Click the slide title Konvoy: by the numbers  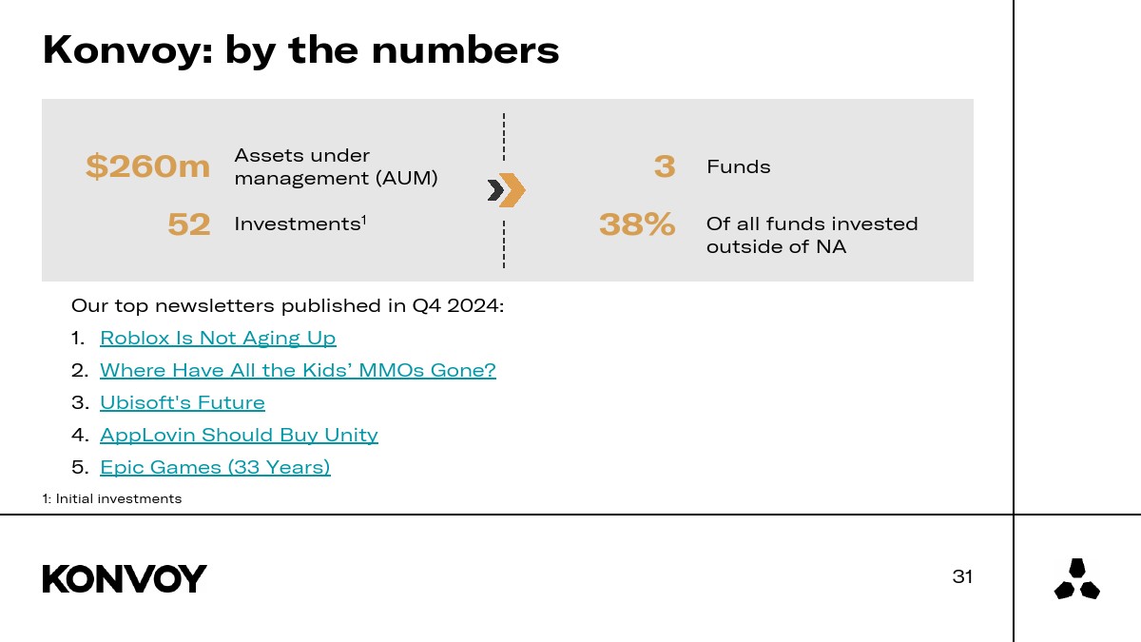300,49
